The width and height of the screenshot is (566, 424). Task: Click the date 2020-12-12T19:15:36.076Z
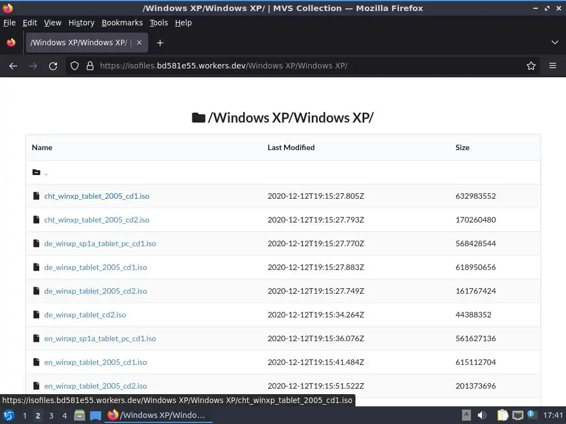click(x=316, y=338)
